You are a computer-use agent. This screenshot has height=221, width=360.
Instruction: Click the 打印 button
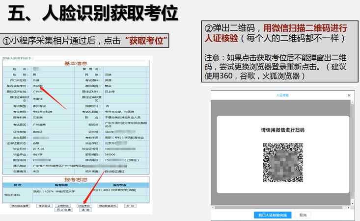(x=130, y=206)
